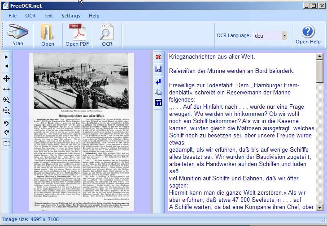This screenshot has height=226, width=327.
Task: Open Help with the question mark icon
Action: point(308,35)
